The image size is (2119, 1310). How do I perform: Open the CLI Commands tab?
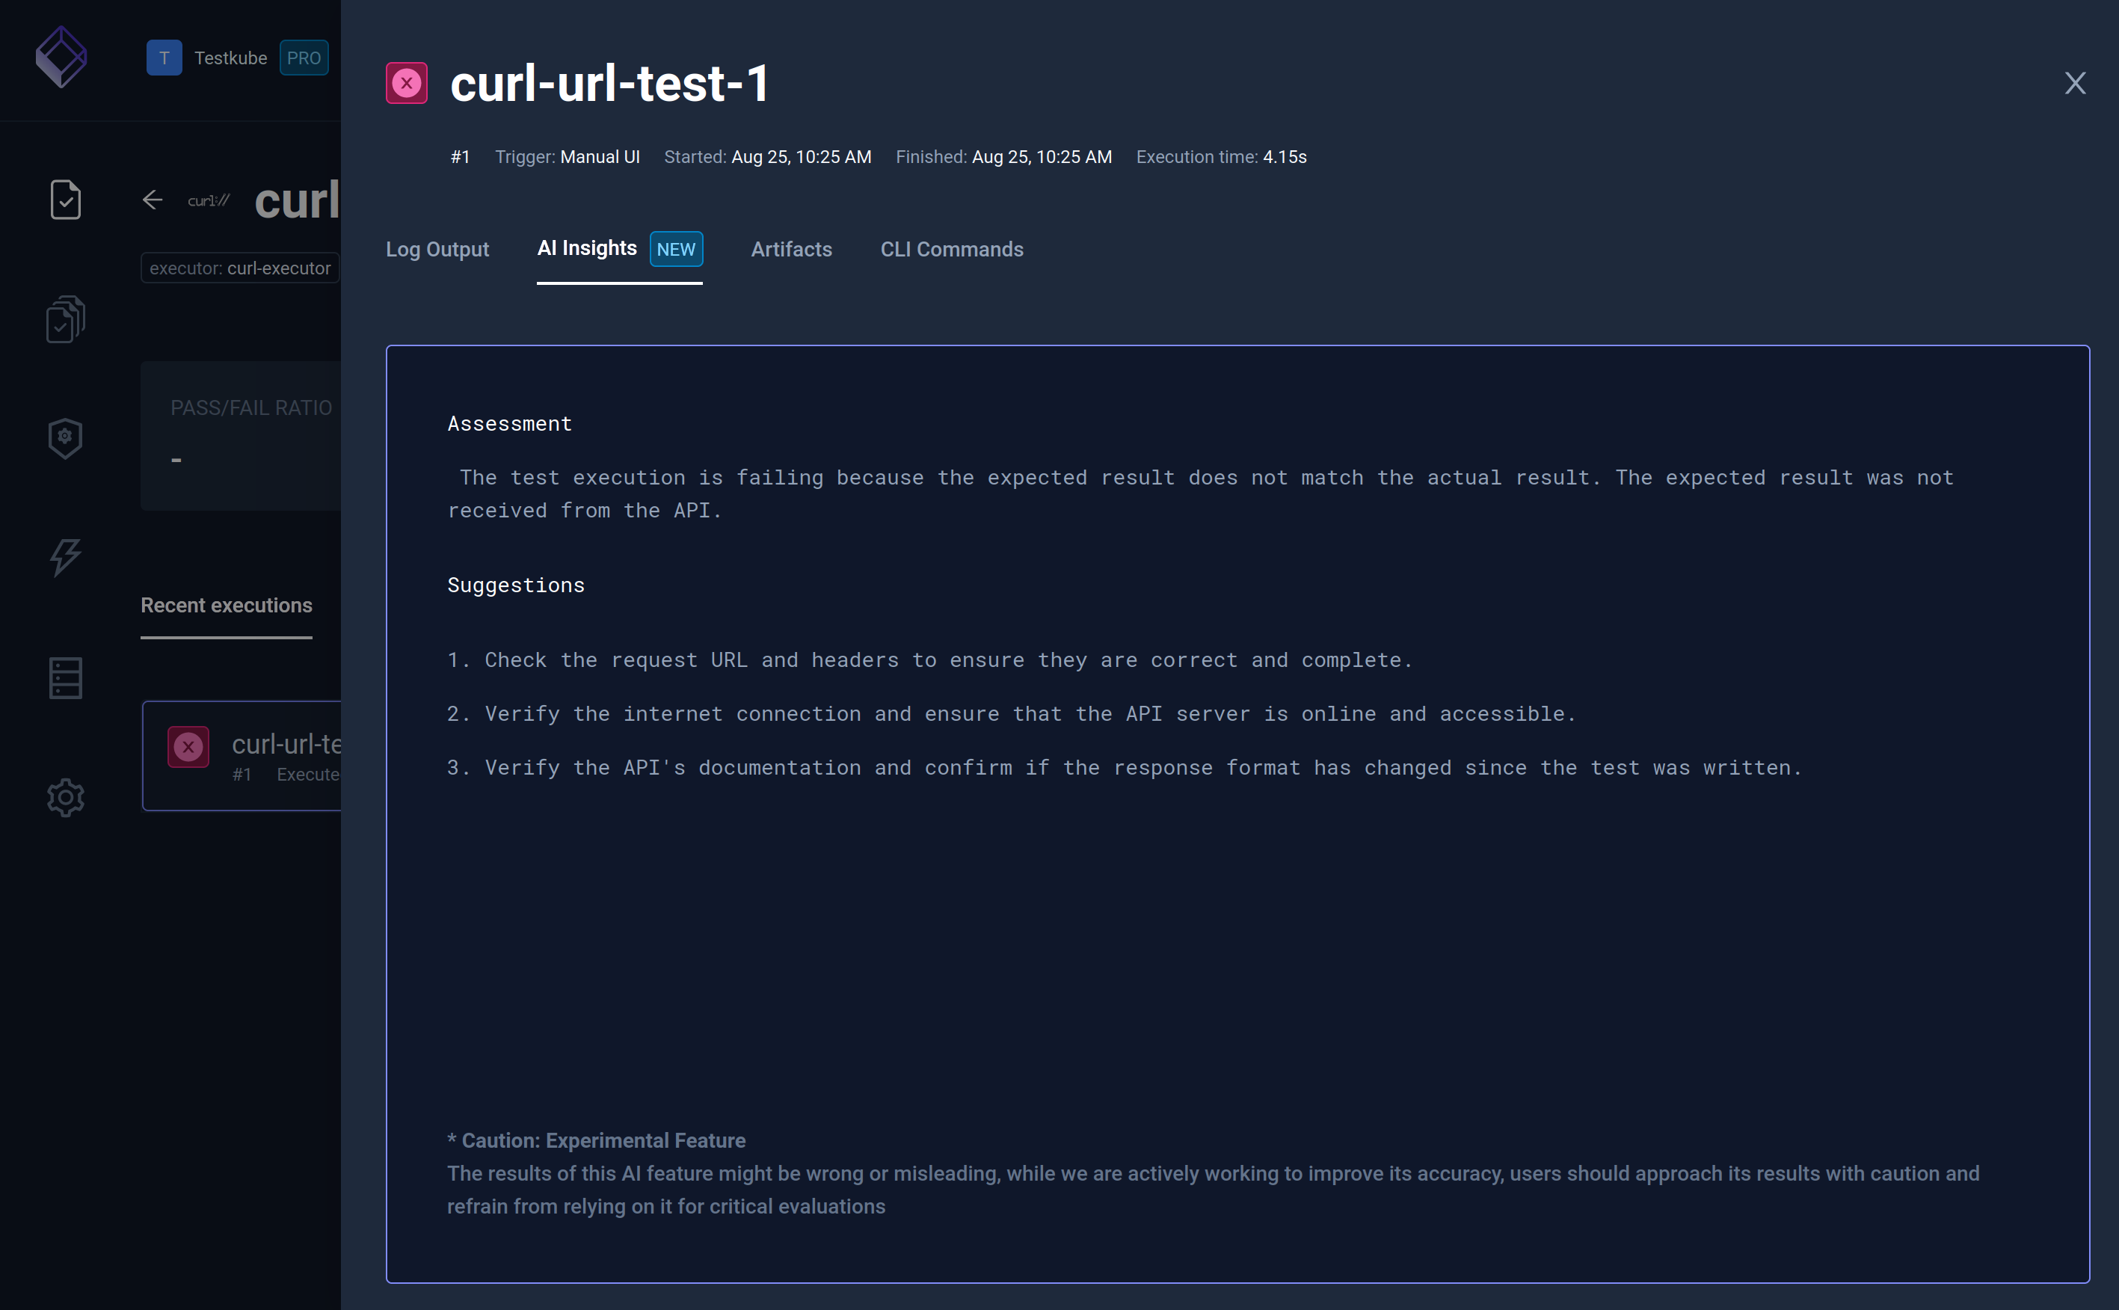click(x=951, y=250)
